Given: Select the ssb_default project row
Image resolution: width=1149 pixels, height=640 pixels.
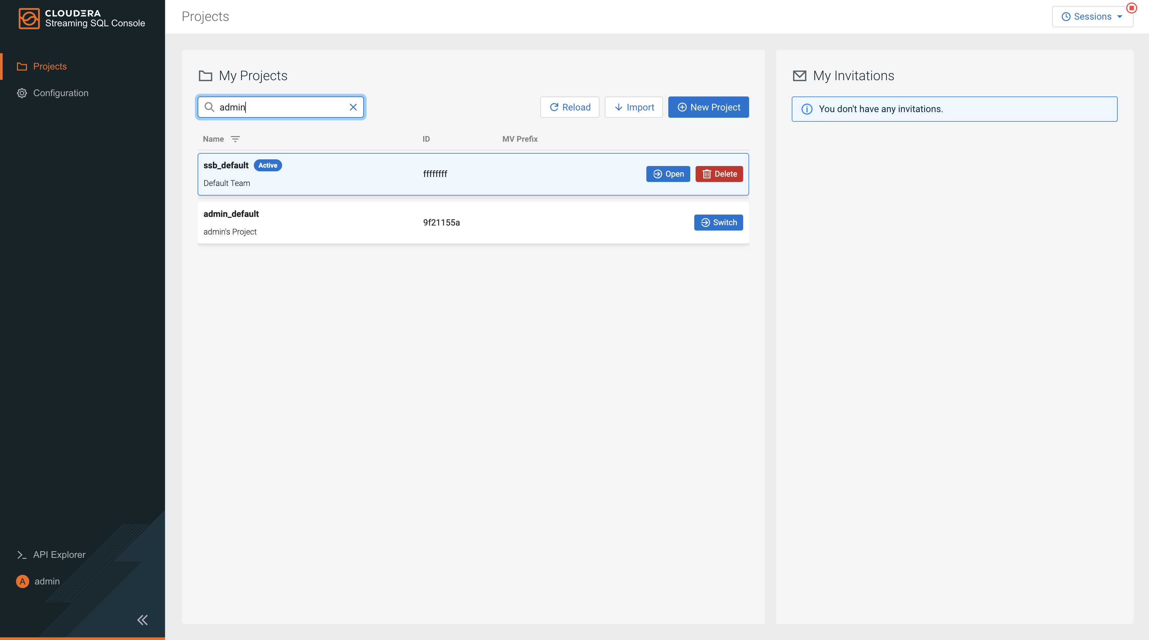Looking at the screenshot, I should [402, 174].
